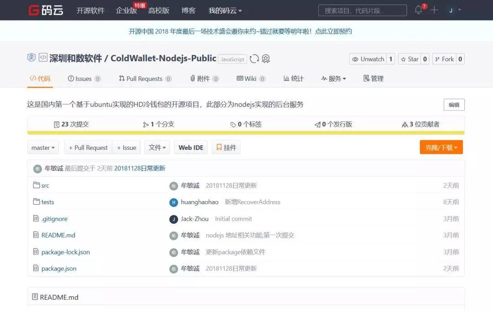Image resolution: width=493 pixels, height=312 pixels.
Task: Click the yellow language bar under stats
Action: [x=246, y=133]
